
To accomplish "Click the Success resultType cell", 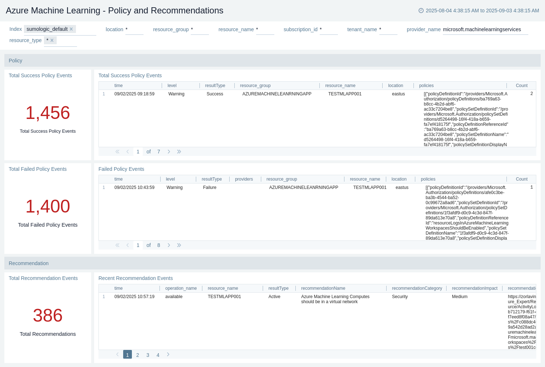I will (215, 94).
